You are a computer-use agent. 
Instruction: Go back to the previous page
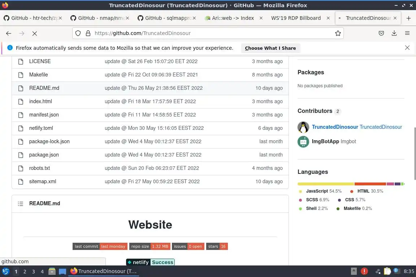(x=9, y=34)
